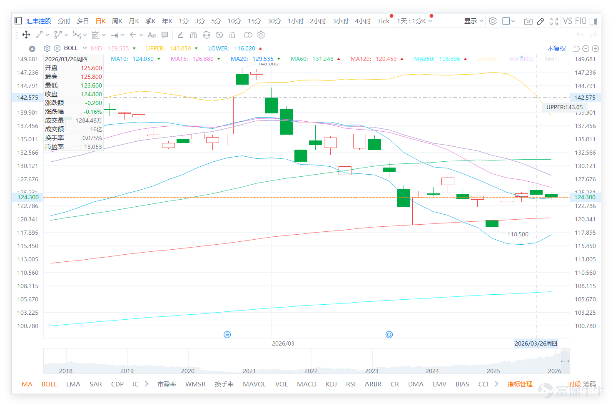613x406 pixels.
Task: Add a comment bubble annotation
Action: tap(165, 35)
